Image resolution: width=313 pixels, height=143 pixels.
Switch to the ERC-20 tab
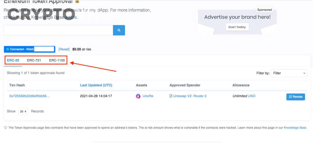click(x=13, y=60)
